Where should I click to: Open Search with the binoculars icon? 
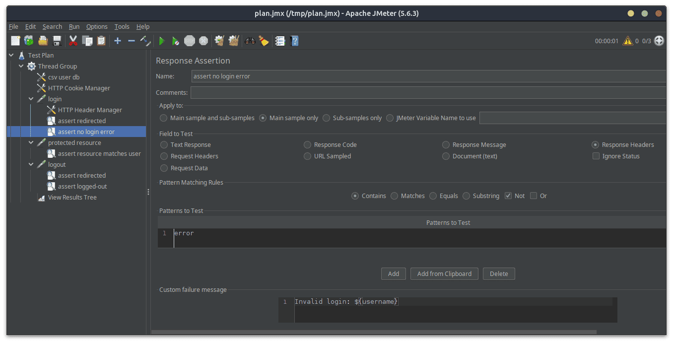[250, 41]
